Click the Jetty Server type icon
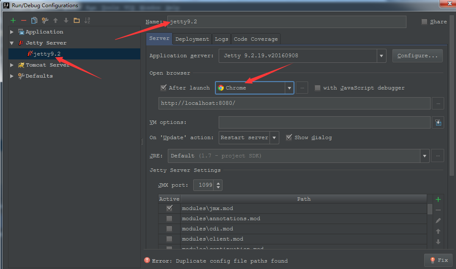The height and width of the screenshot is (269, 456). 21,43
